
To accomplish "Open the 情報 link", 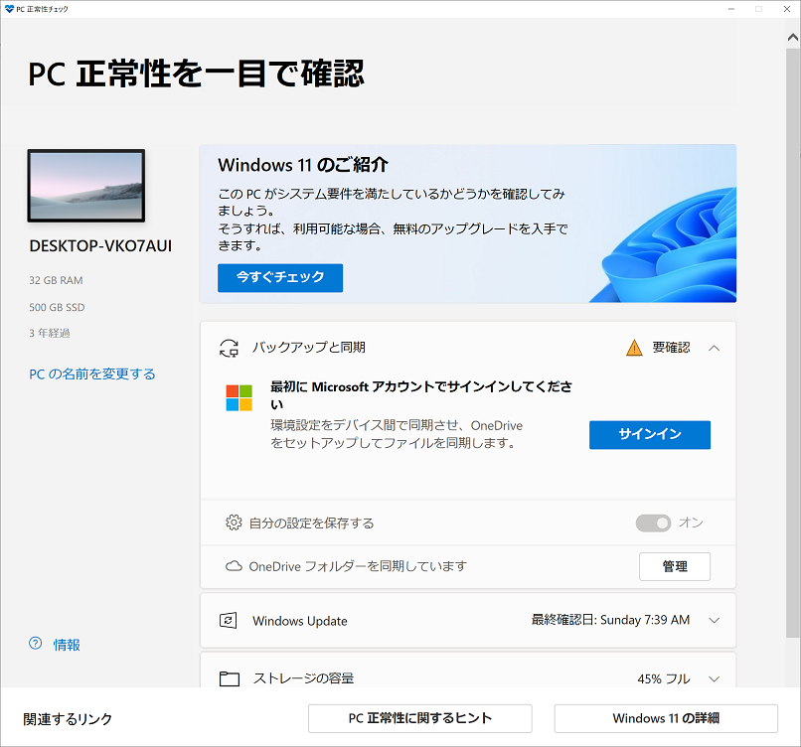I will pyautogui.click(x=67, y=645).
